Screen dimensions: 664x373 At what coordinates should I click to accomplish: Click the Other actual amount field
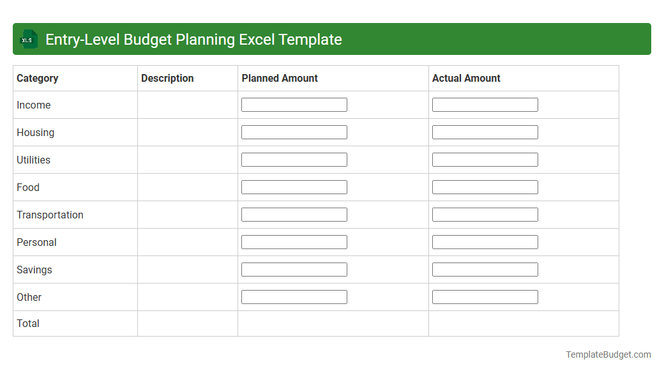pyautogui.click(x=485, y=296)
